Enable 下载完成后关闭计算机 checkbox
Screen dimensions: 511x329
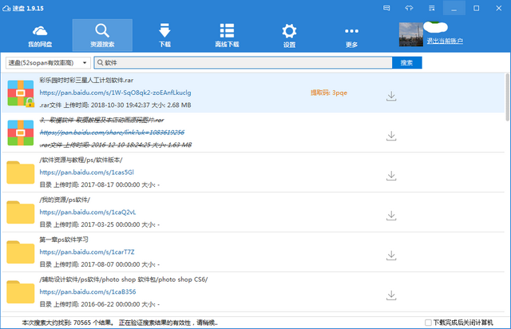tap(428, 323)
